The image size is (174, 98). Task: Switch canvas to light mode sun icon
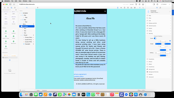coord(140,8)
